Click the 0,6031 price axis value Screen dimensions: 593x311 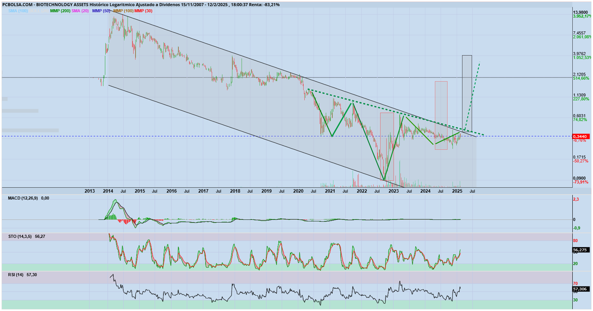(580, 116)
